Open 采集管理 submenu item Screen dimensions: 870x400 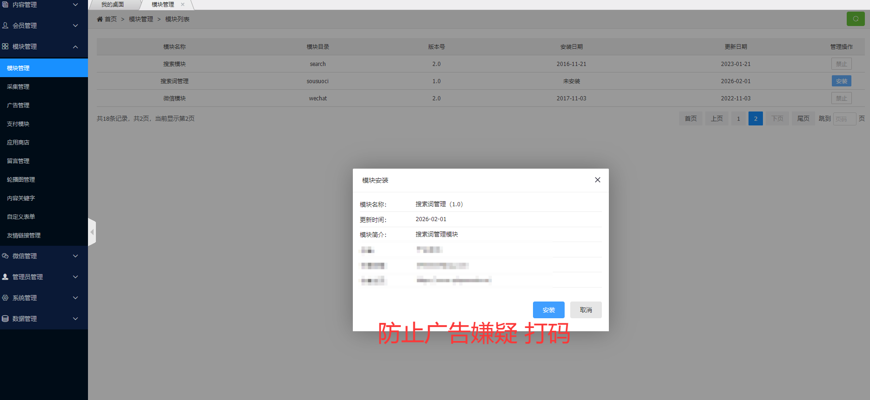pyautogui.click(x=44, y=86)
